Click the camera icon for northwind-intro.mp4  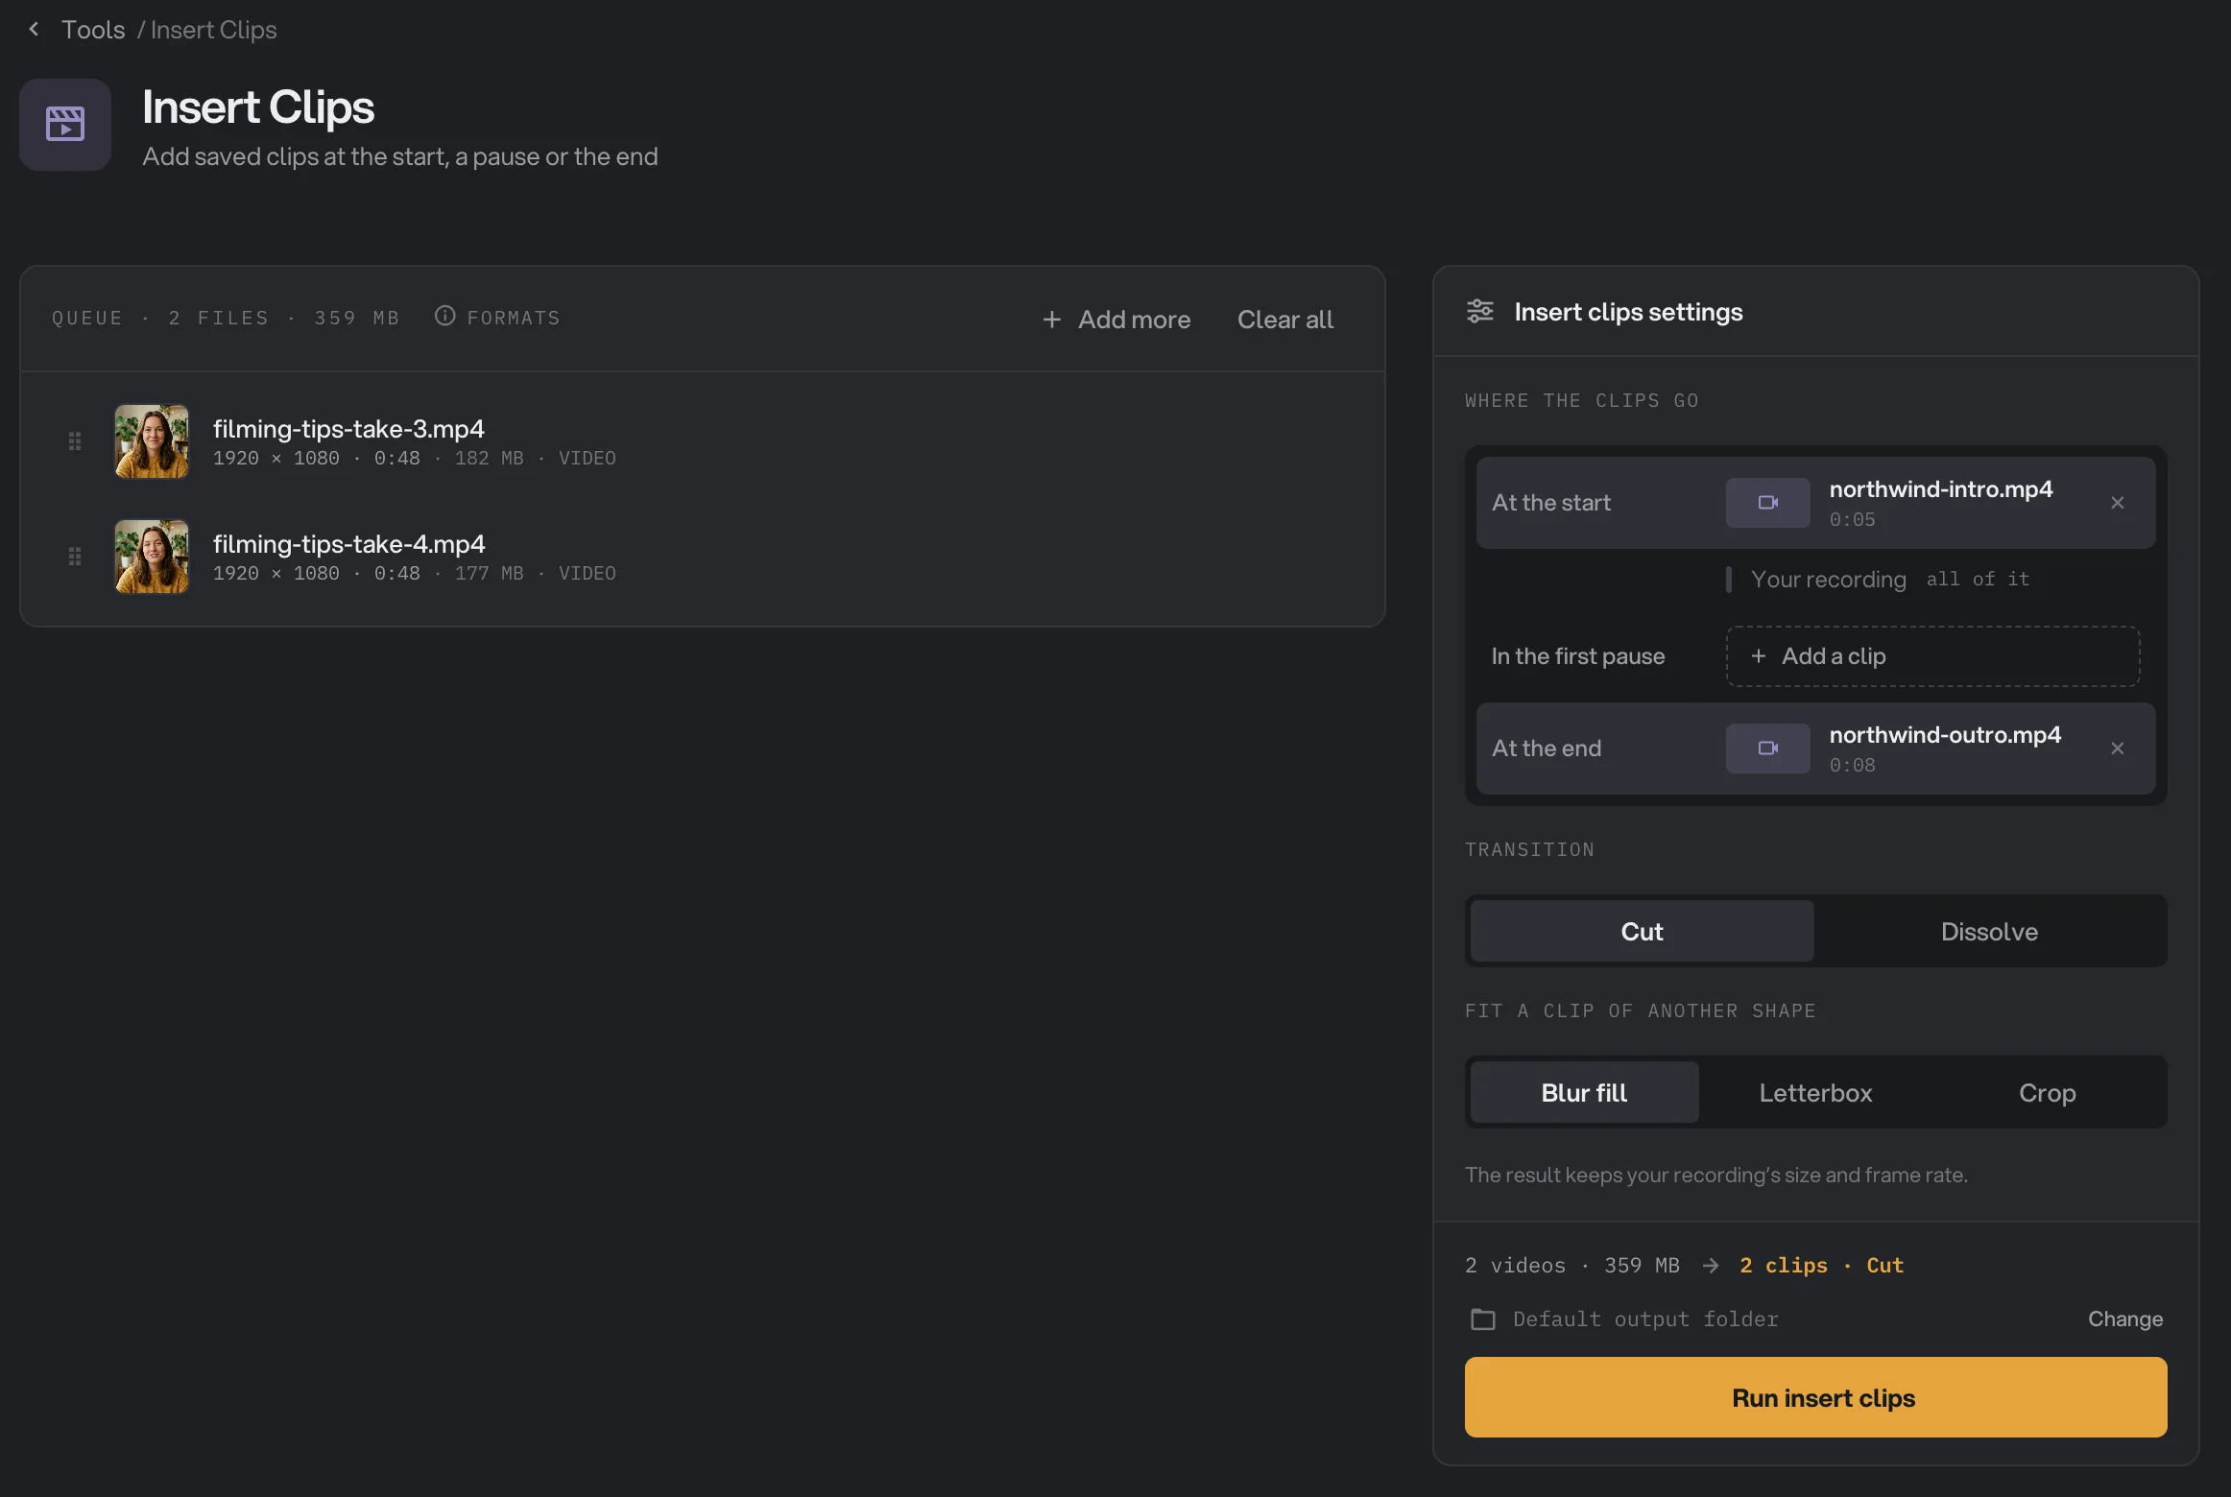coord(1767,503)
